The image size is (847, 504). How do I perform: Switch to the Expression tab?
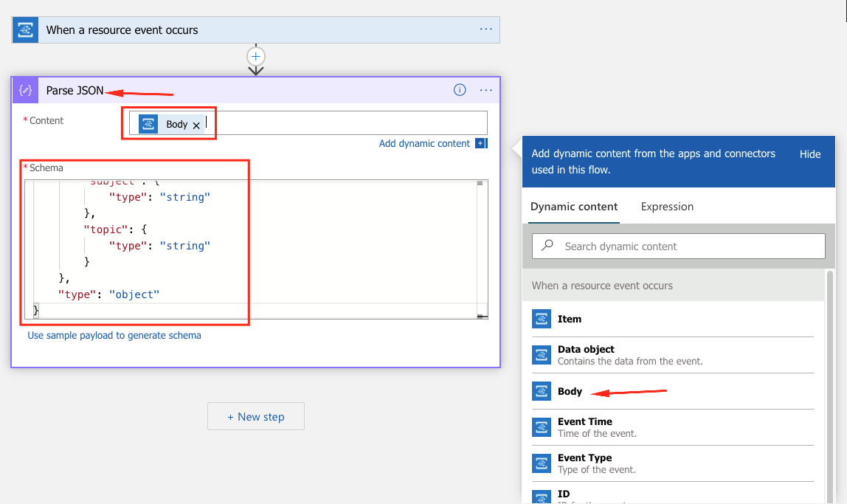667,207
